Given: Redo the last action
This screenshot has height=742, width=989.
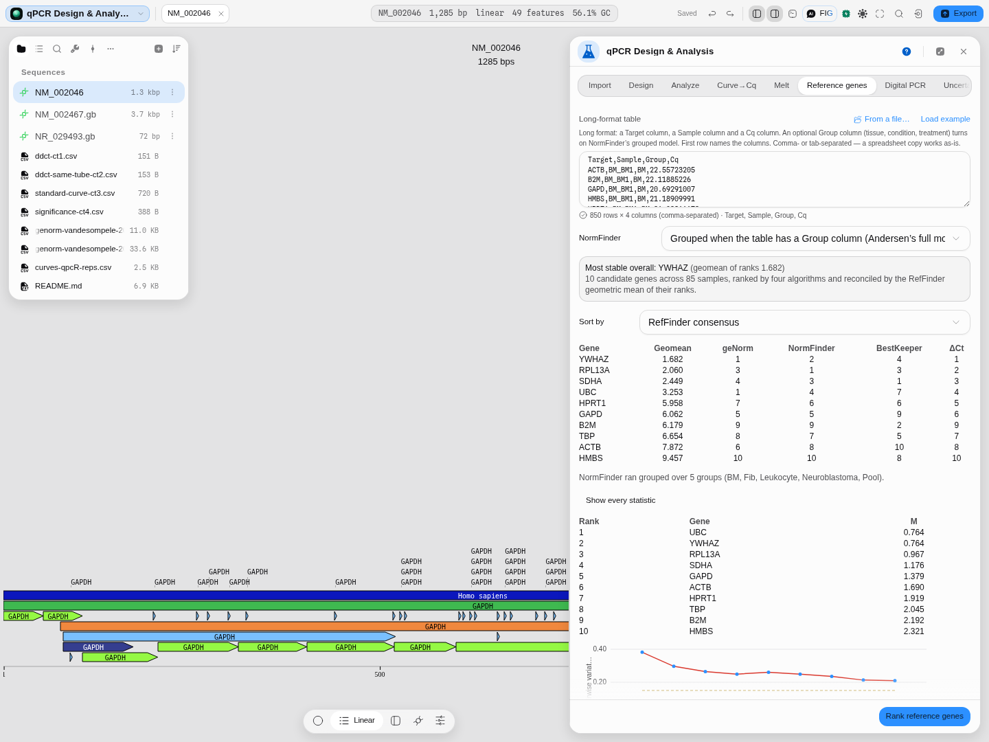Looking at the screenshot, I should pos(730,14).
